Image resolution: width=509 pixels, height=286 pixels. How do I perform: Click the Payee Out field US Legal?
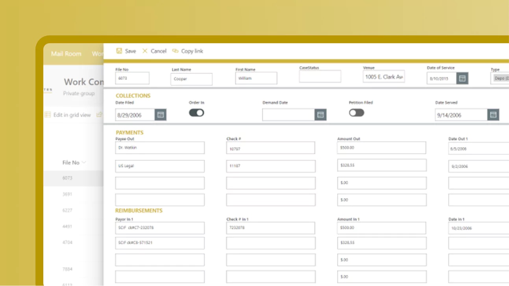point(160,166)
